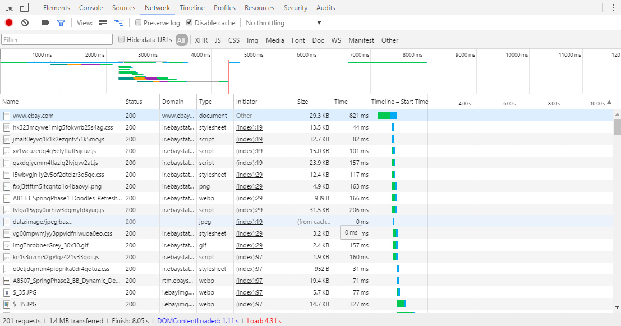Check Hide data URLs
Viewport: 621px width, 326px height.
121,40
